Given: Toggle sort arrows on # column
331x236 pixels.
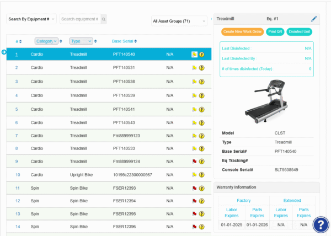Looking at the screenshot, I should click(20, 41).
